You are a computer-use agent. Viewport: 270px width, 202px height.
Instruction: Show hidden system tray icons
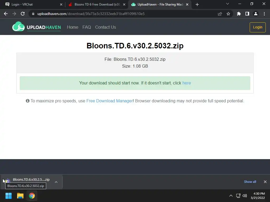coord(231,196)
